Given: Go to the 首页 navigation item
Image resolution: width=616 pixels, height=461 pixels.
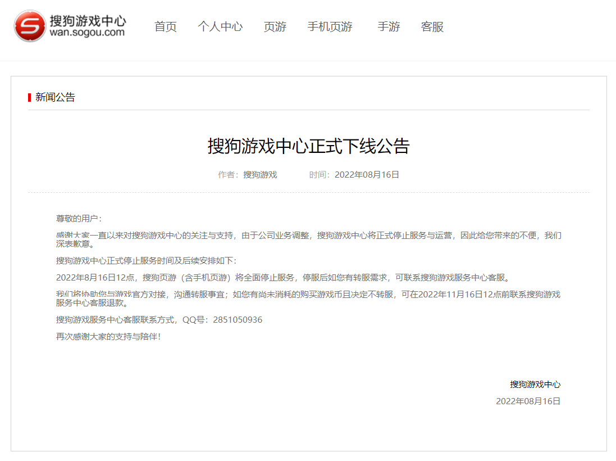Looking at the screenshot, I should point(166,26).
